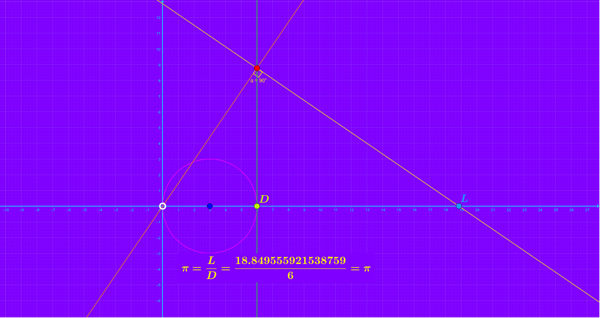Select the light blue point L
The width and height of the screenshot is (600, 318).
(x=459, y=206)
